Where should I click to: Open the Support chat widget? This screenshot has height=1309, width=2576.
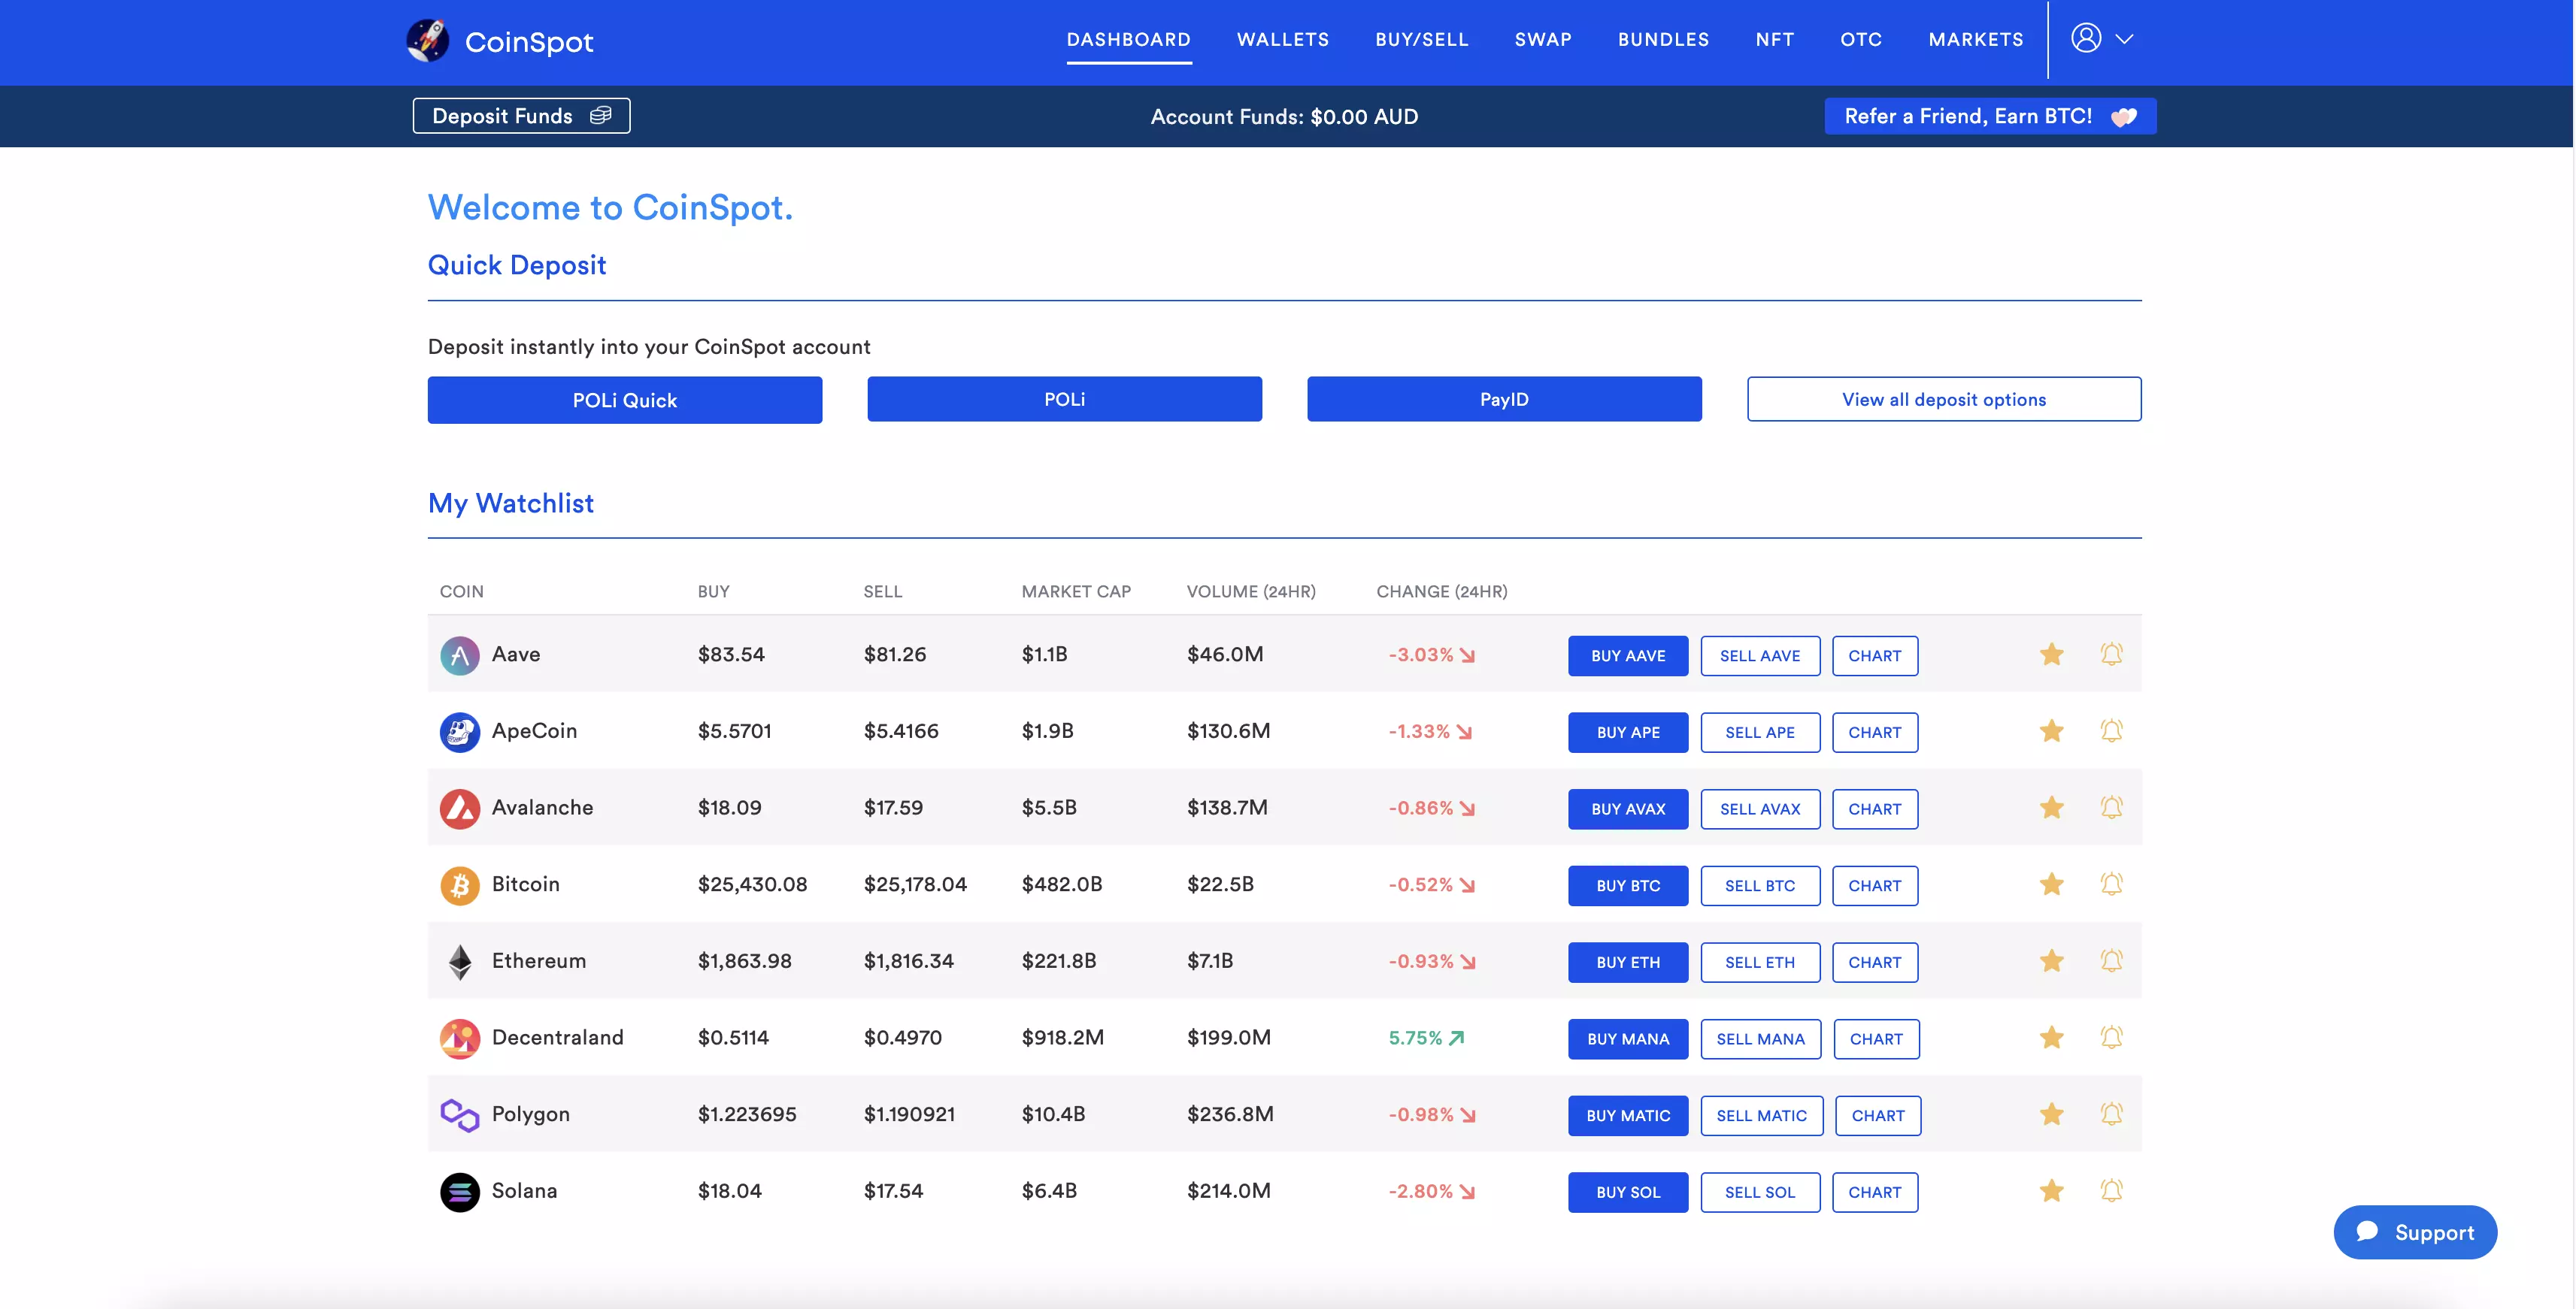[2415, 1232]
